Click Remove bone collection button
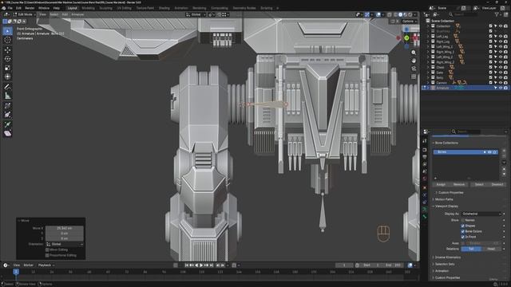The image size is (511, 287). (459, 184)
